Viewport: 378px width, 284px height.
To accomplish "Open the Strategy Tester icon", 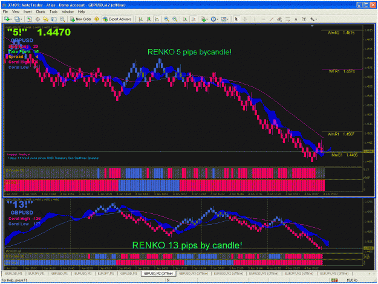I will point(62,19).
